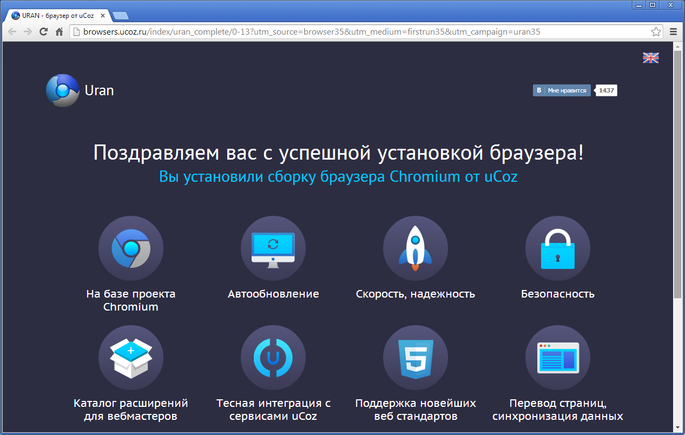
Task: Click the Автообновление label
Action: pos(273,294)
